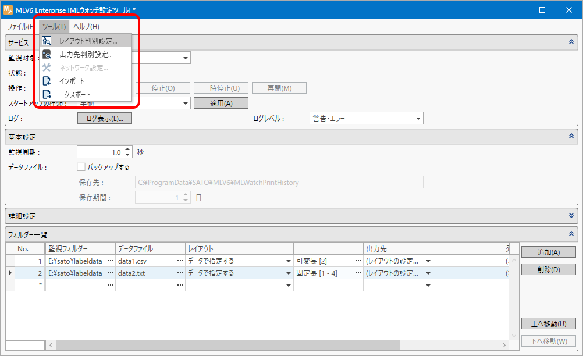
Task: Open the ログレベル dropdown
Action: (418, 119)
